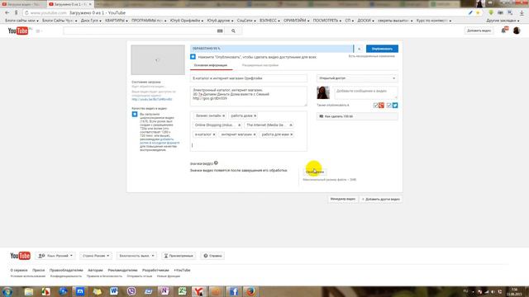
Task: Open the youtu.be video link
Action: tap(152, 99)
